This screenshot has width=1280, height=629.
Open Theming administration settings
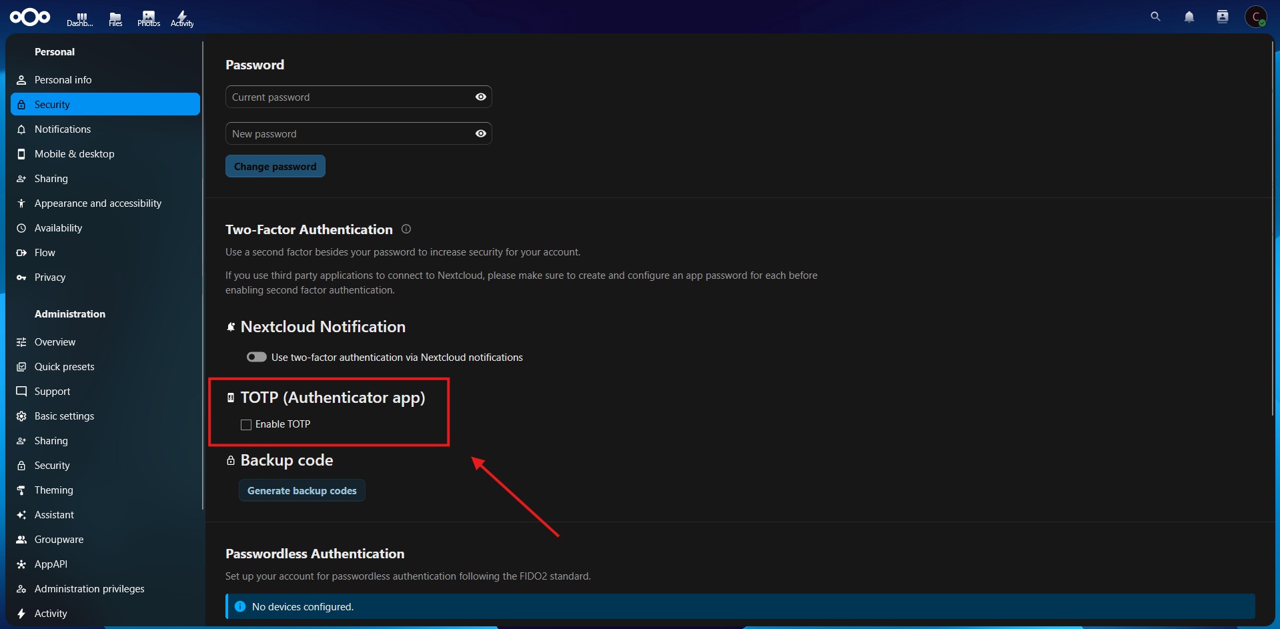53,490
